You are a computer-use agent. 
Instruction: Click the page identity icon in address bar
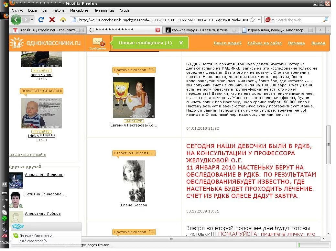point(74,20)
